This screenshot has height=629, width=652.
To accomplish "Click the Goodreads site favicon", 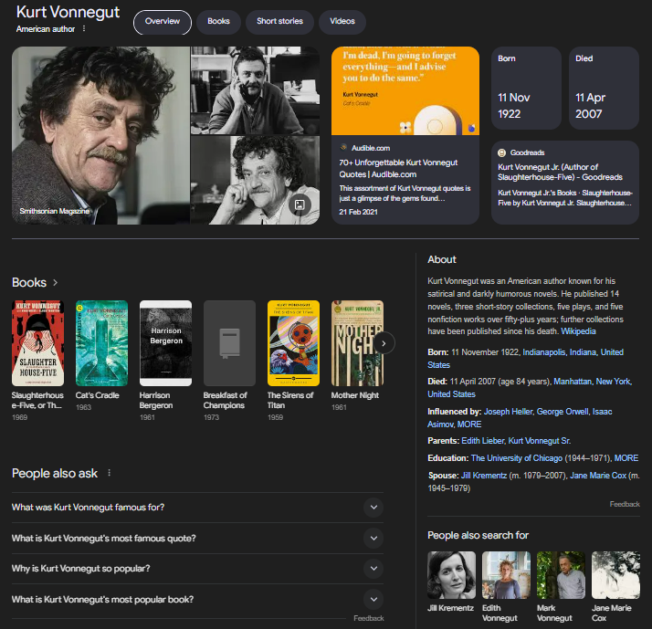I will tap(502, 152).
